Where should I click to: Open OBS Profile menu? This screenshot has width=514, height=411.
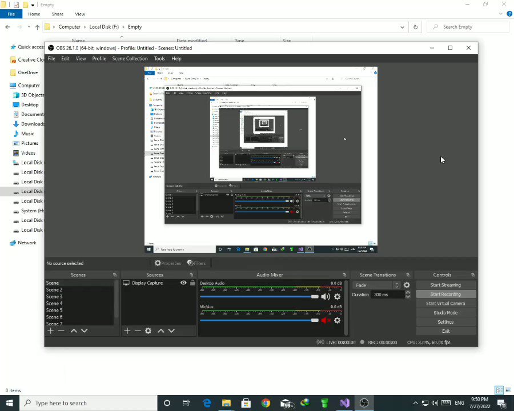99,58
